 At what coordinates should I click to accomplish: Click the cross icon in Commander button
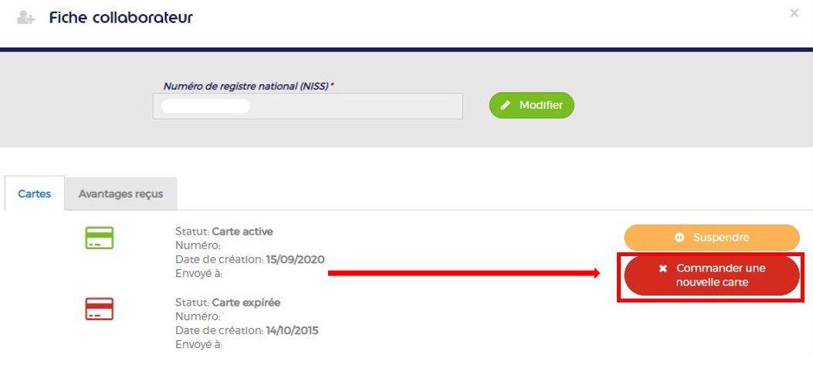pos(662,269)
